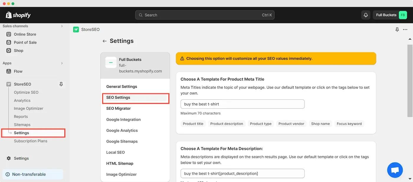The width and height of the screenshot is (413, 182).
Task: Select the SEO Settings tab
Action: pyautogui.click(x=136, y=98)
